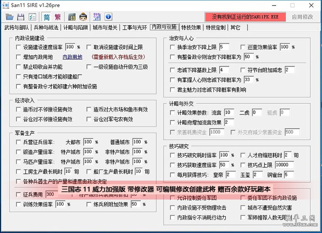Click the SIRE title bar app icon

click(x=6, y=5)
